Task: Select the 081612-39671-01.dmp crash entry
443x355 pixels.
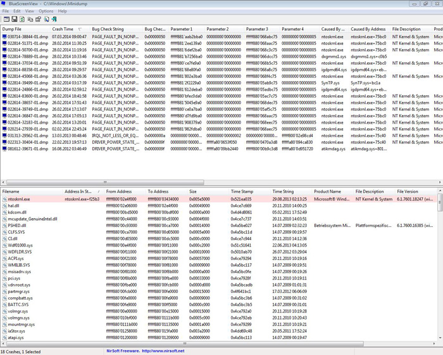Action: [x=28, y=149]
